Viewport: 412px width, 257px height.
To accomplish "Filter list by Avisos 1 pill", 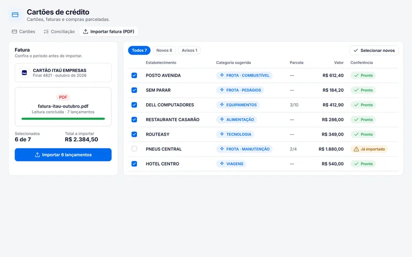I will 190,50.
